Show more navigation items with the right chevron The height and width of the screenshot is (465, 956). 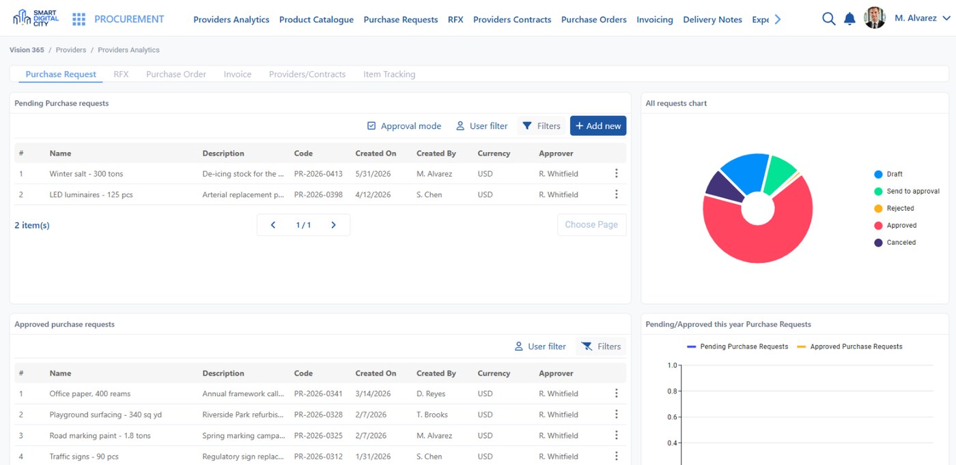point(777,19)
